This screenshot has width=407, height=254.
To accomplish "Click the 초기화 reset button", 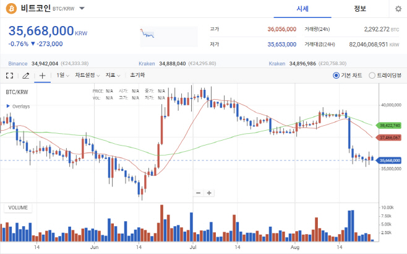I will (x=137, y=75).
